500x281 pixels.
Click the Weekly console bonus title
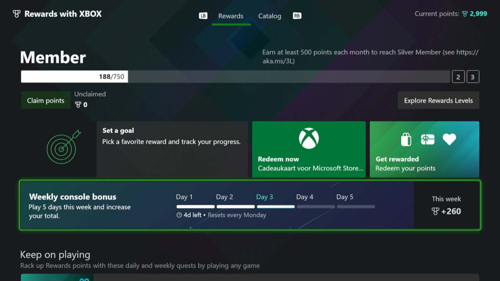[x=73, y=197]
